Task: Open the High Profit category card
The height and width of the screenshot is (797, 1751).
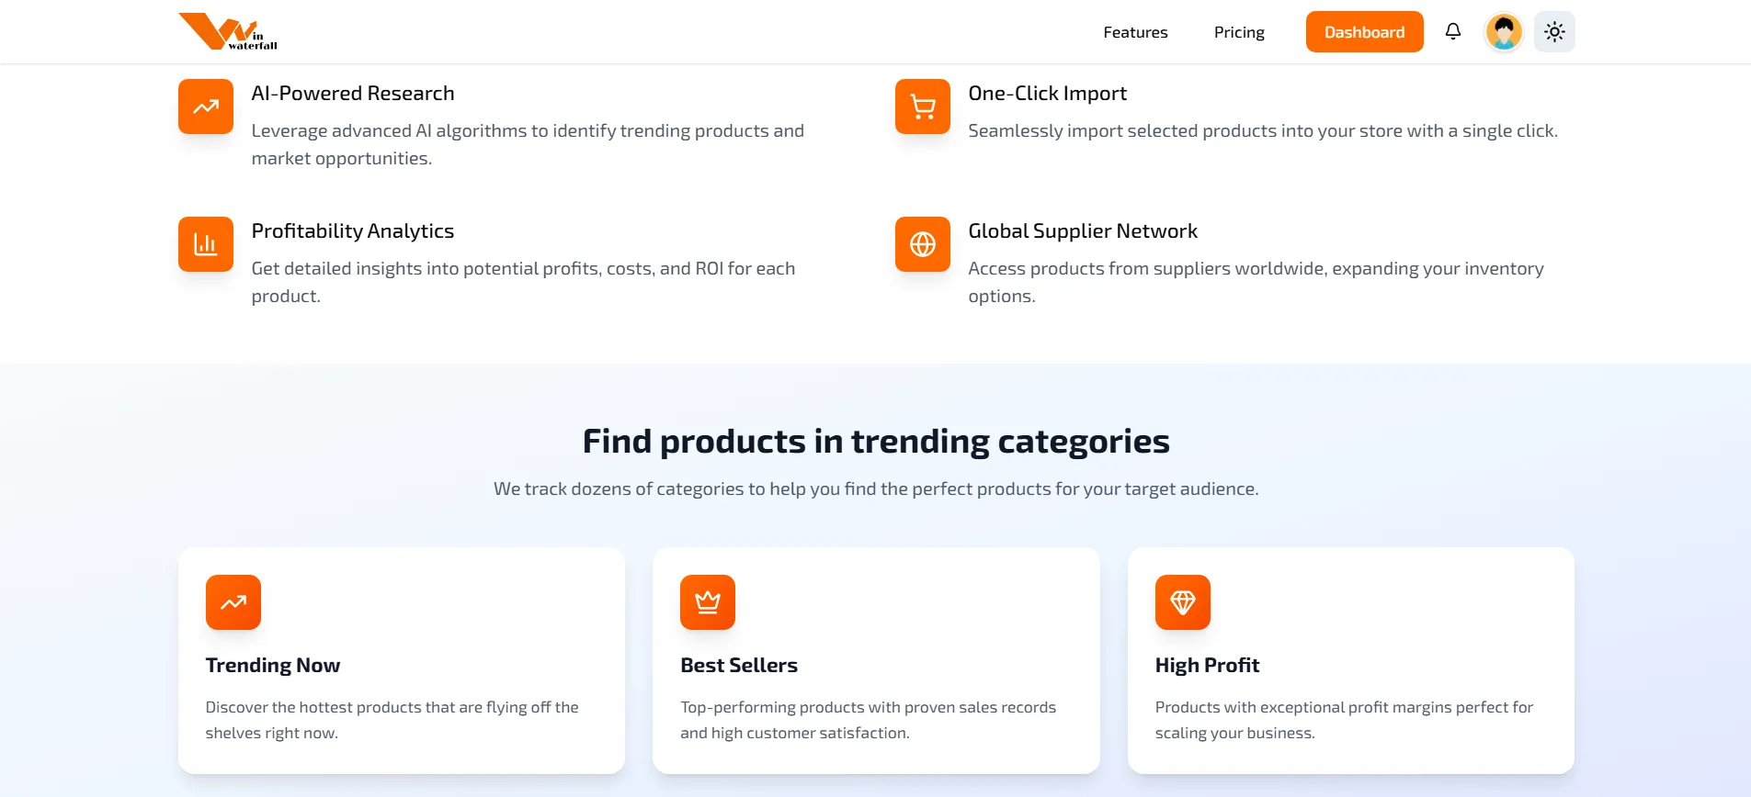Action: tap(1350, 660)
